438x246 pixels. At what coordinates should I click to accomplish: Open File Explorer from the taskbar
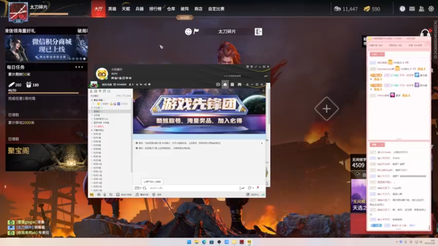click(197, 242)
